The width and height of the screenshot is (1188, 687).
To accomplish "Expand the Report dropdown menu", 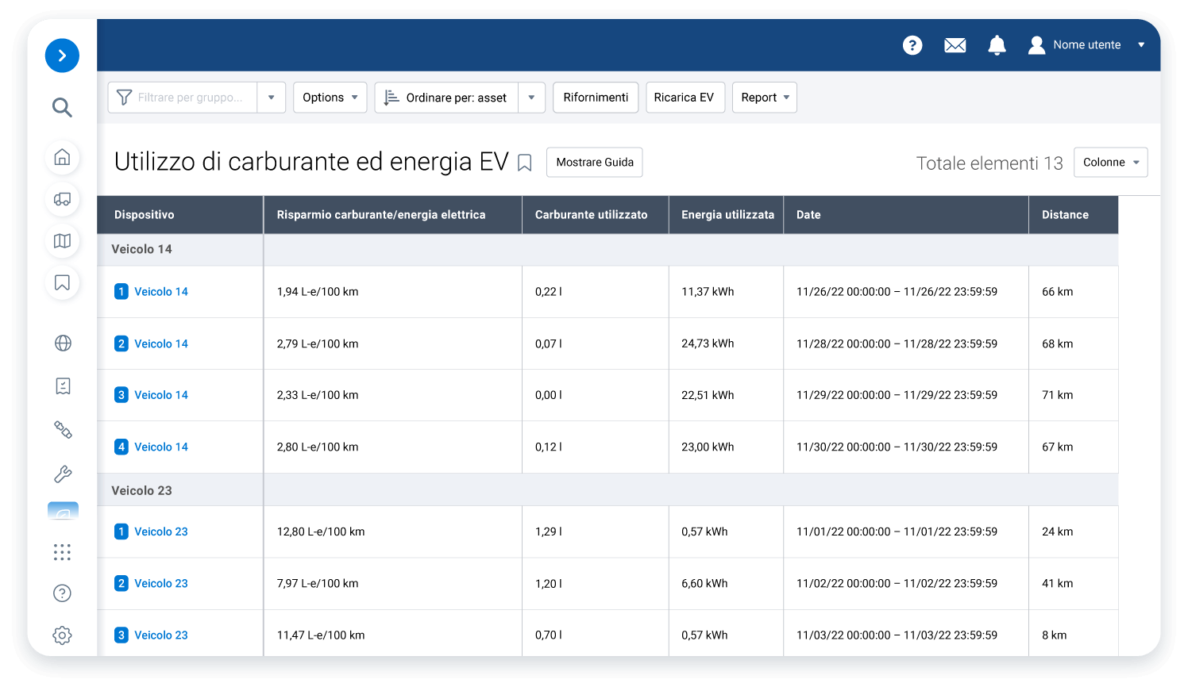I will [x=764, y=98].
